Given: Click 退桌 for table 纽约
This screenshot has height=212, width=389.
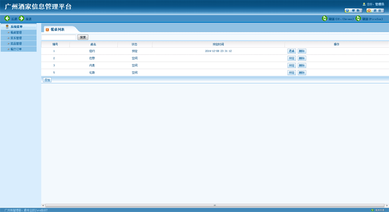Looking at the screenshot, I should pyautogui.click(x=291, y=51).
